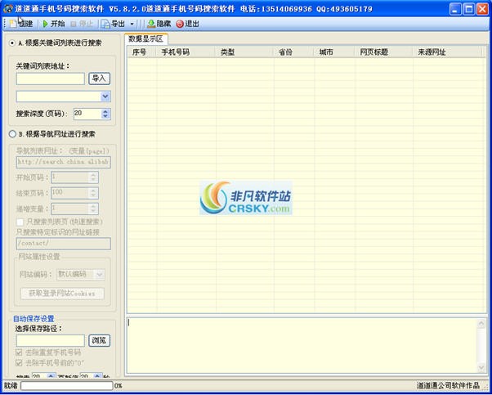Click the 开始页码 spinner arrows
Image resolution: width=492 pixels, height=395 pixels.
point(93,177)
